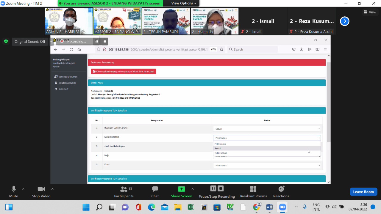Screen dimensions: 381x214
Task: Open Chrome from the taskbar
Action: tap(256, 207)
